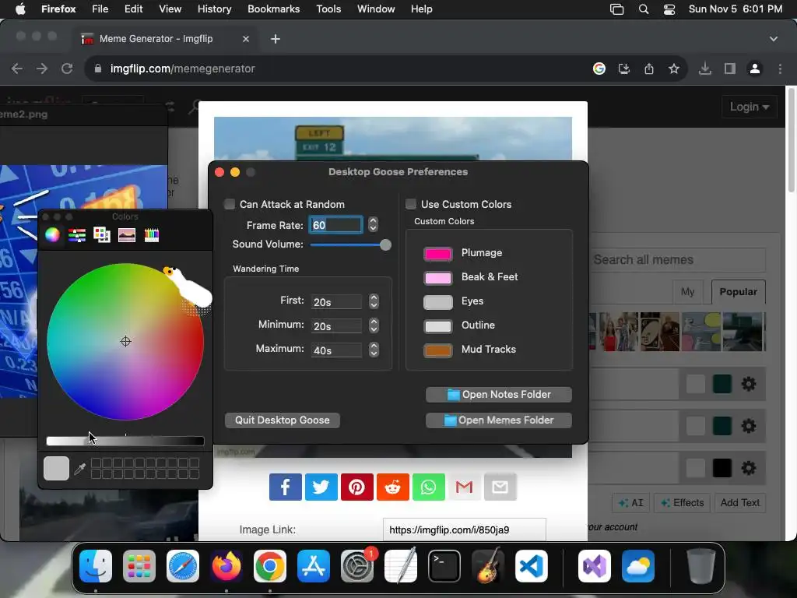Image resolution: width=797 pixels, height=598 pixels.
Task: Pin the meme to Pinterest
Action: tap(356, 487)
